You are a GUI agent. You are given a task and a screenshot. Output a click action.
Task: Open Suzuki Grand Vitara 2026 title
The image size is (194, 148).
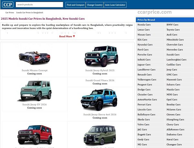[x=100, y=80]
